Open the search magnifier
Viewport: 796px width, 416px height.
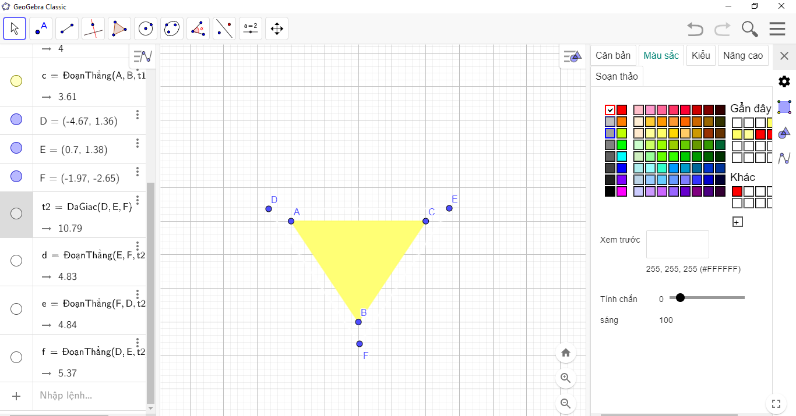click(749, 29)
